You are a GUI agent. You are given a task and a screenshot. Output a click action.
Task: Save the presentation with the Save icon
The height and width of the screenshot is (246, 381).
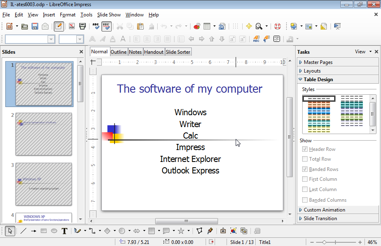[35, 26]
